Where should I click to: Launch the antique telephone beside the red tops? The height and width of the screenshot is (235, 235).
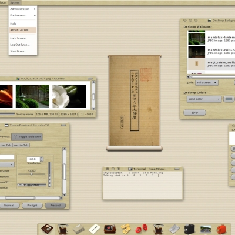click(158, 229)
